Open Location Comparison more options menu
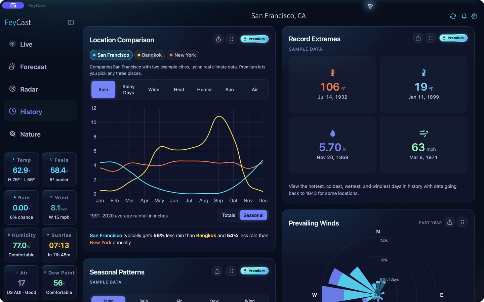 tap(231, 39)
